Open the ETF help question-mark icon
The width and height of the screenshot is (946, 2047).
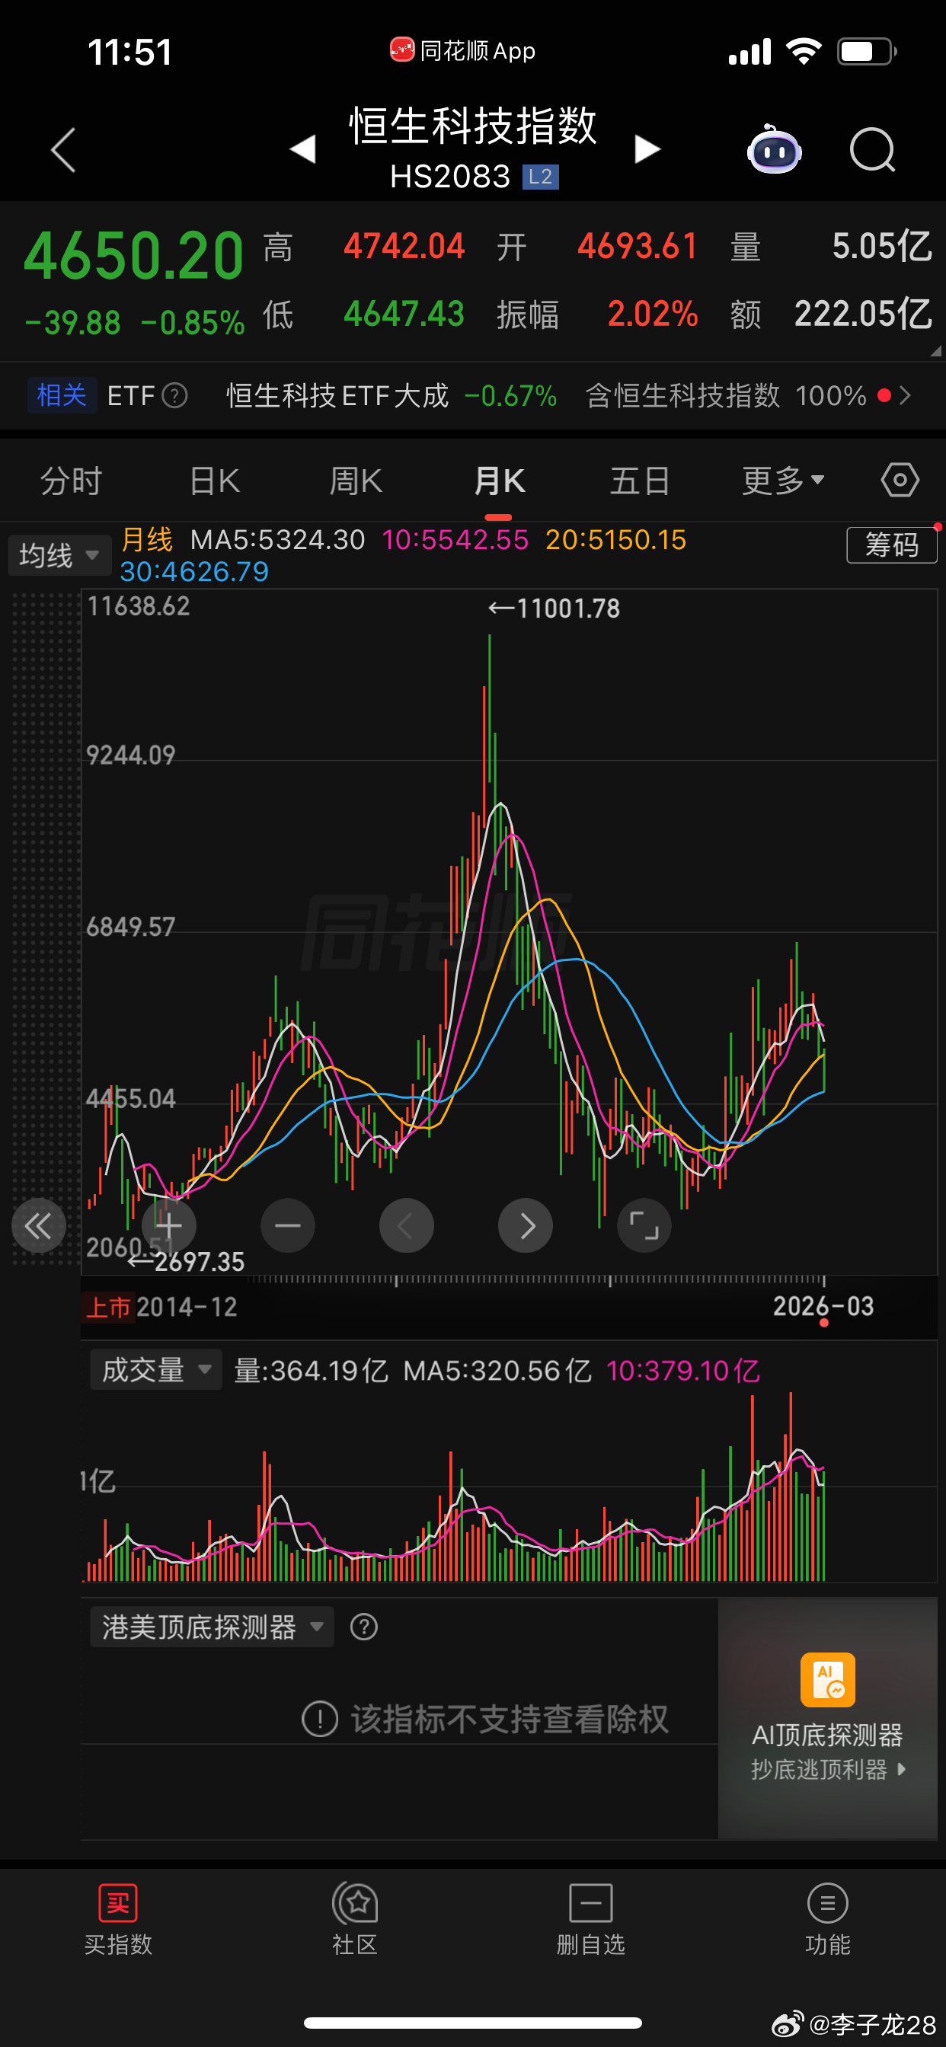(175, 395)
